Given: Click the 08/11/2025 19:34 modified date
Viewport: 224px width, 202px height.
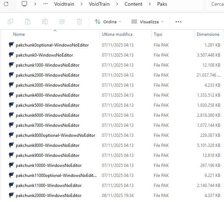Looking at the screenshot, I should (x=118, y=195).
